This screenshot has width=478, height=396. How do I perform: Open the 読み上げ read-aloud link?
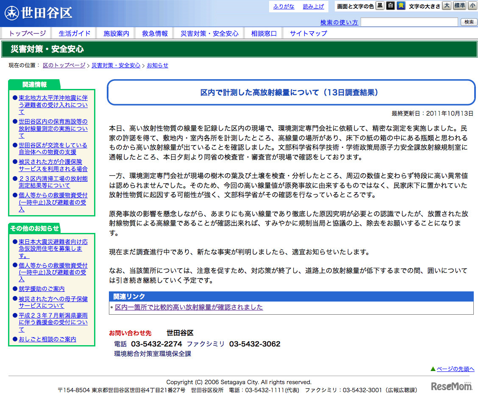[x=313, y=6]
